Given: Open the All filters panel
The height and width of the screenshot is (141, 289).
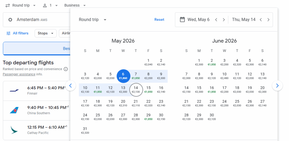Looking at the screenshot, I should [x=17, y=33].
